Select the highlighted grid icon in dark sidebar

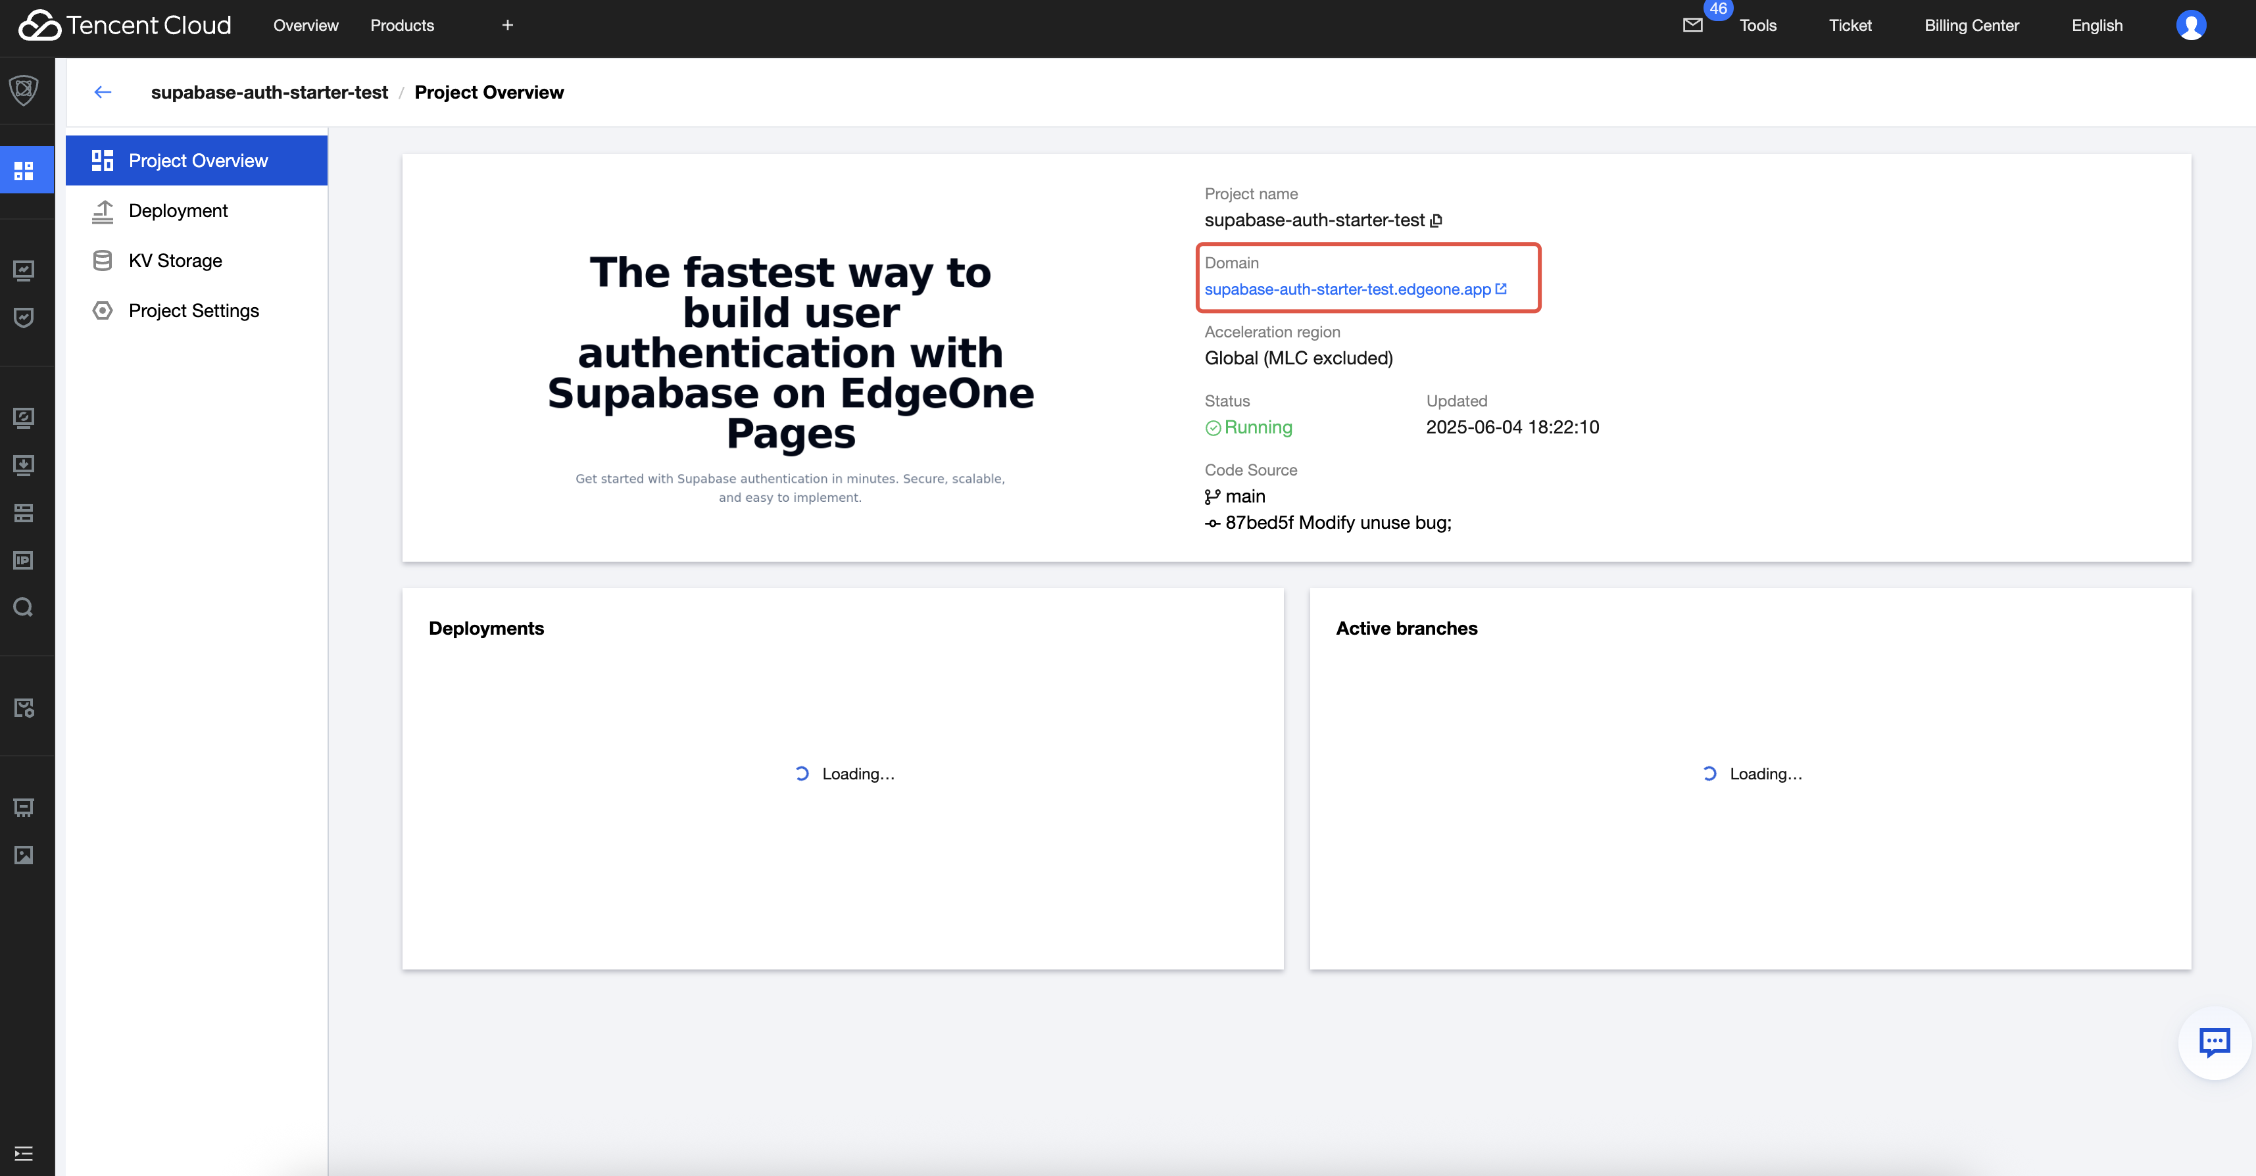pos(24,170)
